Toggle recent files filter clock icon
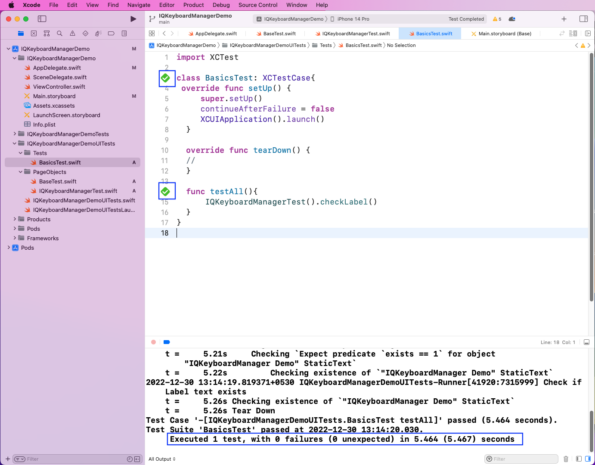The width and height of the screenshot is (595, 465). click(130, 459)
